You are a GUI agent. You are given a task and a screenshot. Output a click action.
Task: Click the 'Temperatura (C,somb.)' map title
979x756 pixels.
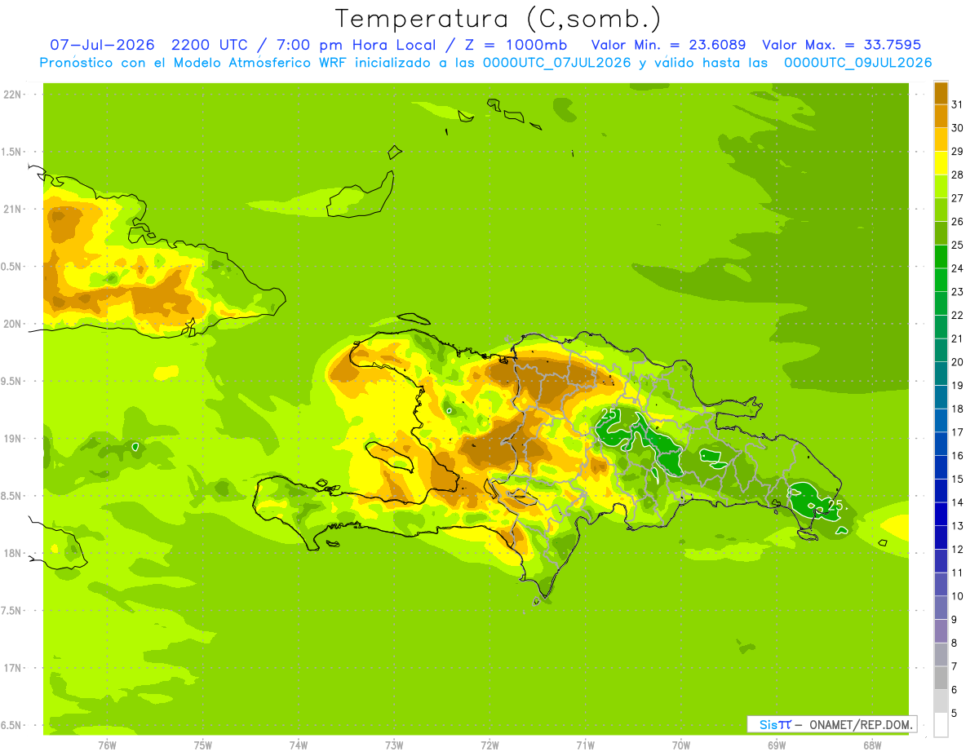point(498,18)
